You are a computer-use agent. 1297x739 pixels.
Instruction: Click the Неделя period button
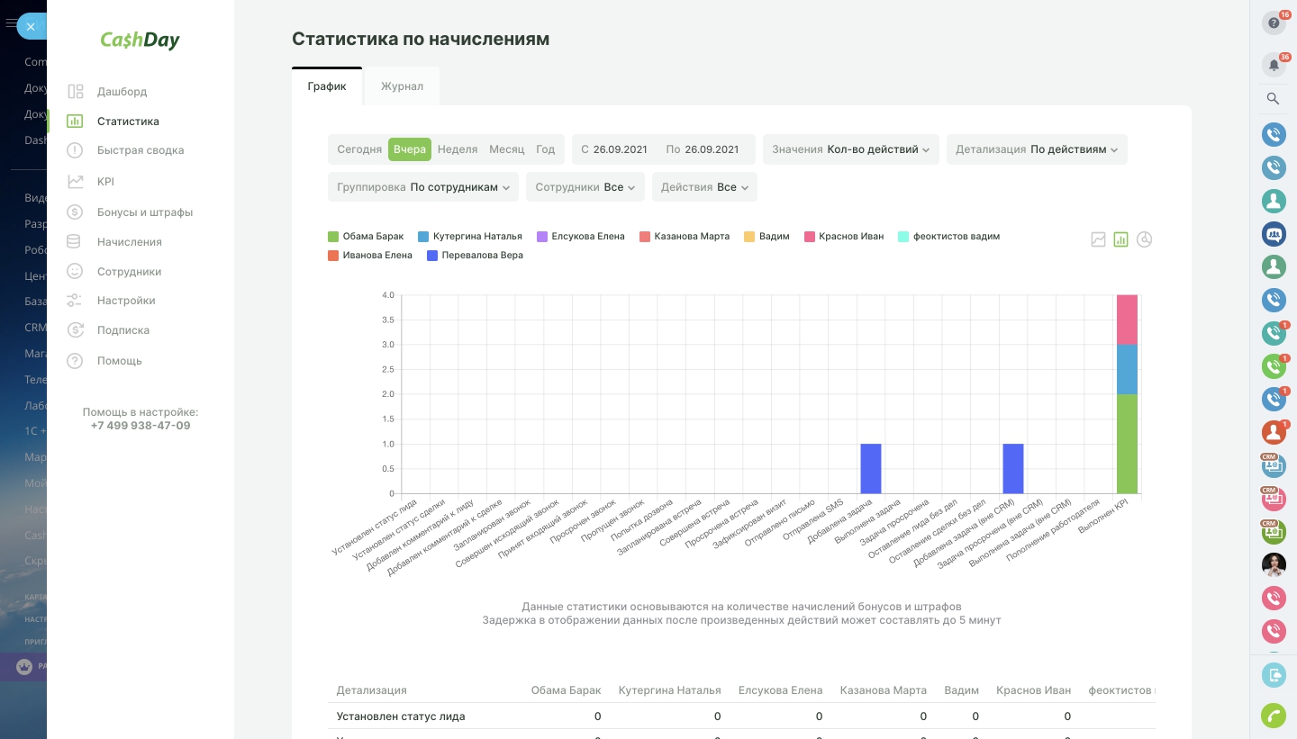[458, 149]
